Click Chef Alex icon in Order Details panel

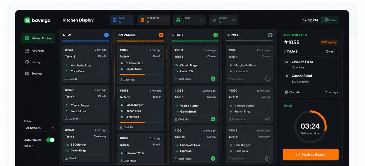click(286, 92)
